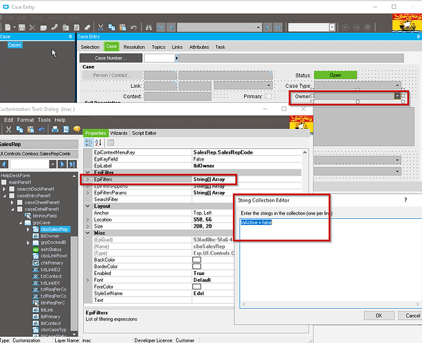This screenshot has width=422, height=343.
Task: Open the Attributes tab in Case Entry
Action: 199,47
